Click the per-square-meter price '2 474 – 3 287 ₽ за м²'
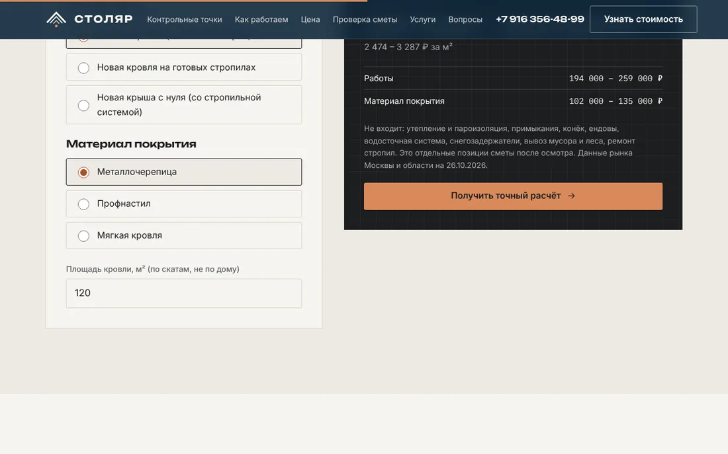Screen dimensions: 728x454 (x=408, y=47)
